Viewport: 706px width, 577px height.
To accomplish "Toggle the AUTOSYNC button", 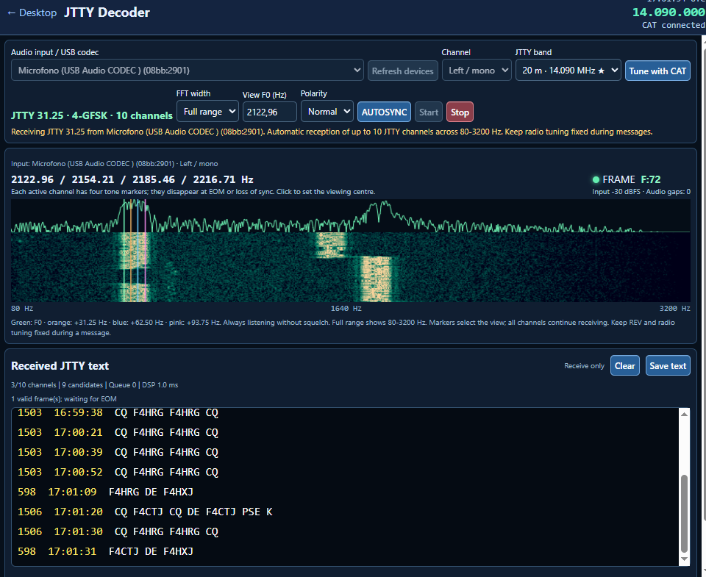I will coord(384,112).
